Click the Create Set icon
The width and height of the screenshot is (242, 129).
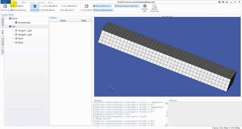click(145, 6)
